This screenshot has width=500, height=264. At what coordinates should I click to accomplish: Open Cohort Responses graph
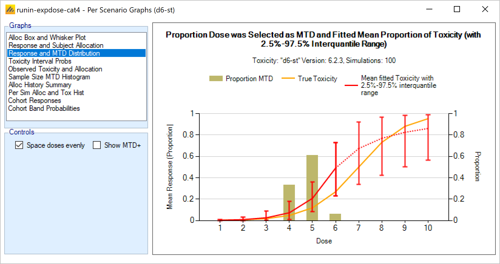click(35, 101)
